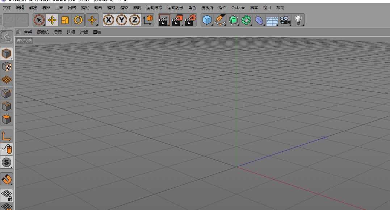Open the 雕刻 menu
Screen dimensions: 390x210
click(x=137, y=8)
